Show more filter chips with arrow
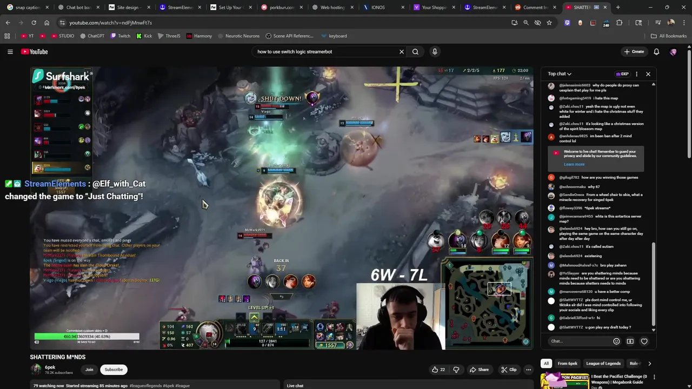692x389 pixels. click(x=649, y=364)
